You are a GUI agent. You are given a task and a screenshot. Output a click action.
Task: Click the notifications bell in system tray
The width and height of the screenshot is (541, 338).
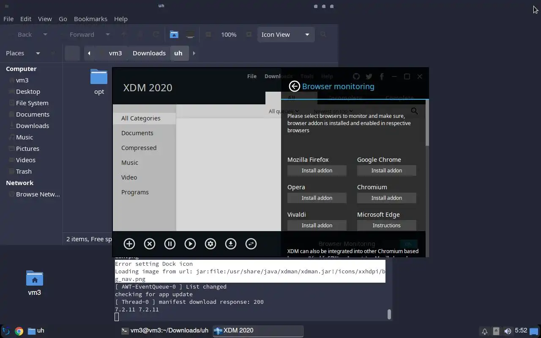click(484, 331)
